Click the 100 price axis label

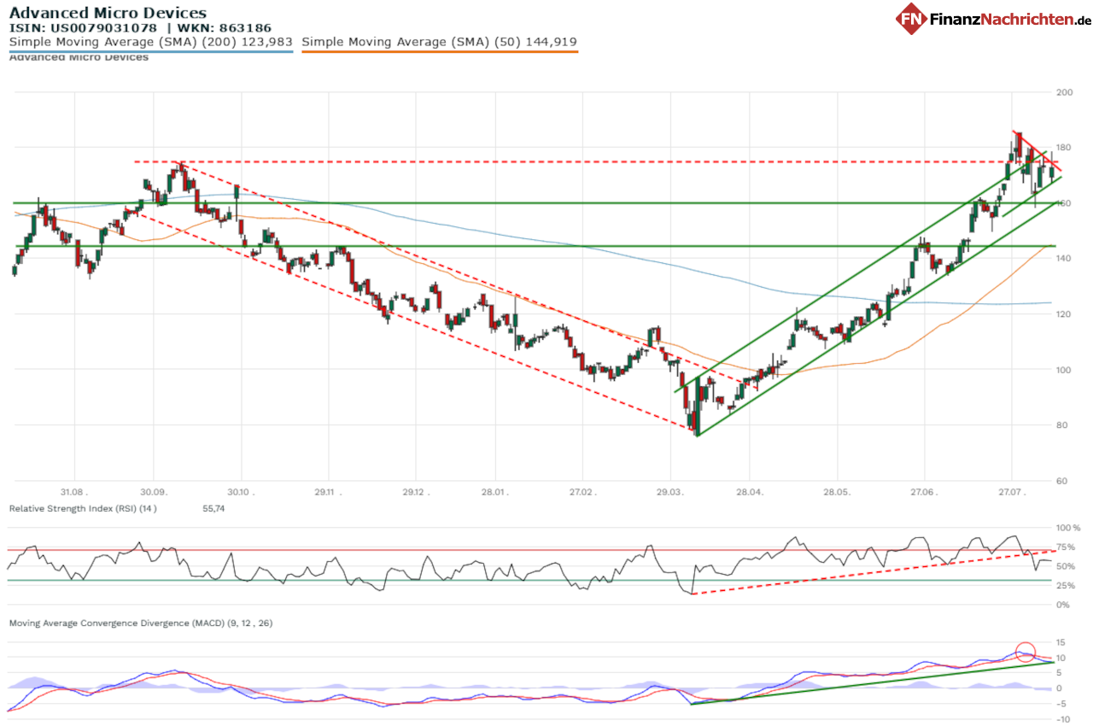[x=1064, y=370]
